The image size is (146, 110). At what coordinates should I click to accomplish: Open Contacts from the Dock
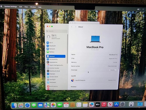pos(73,105)
